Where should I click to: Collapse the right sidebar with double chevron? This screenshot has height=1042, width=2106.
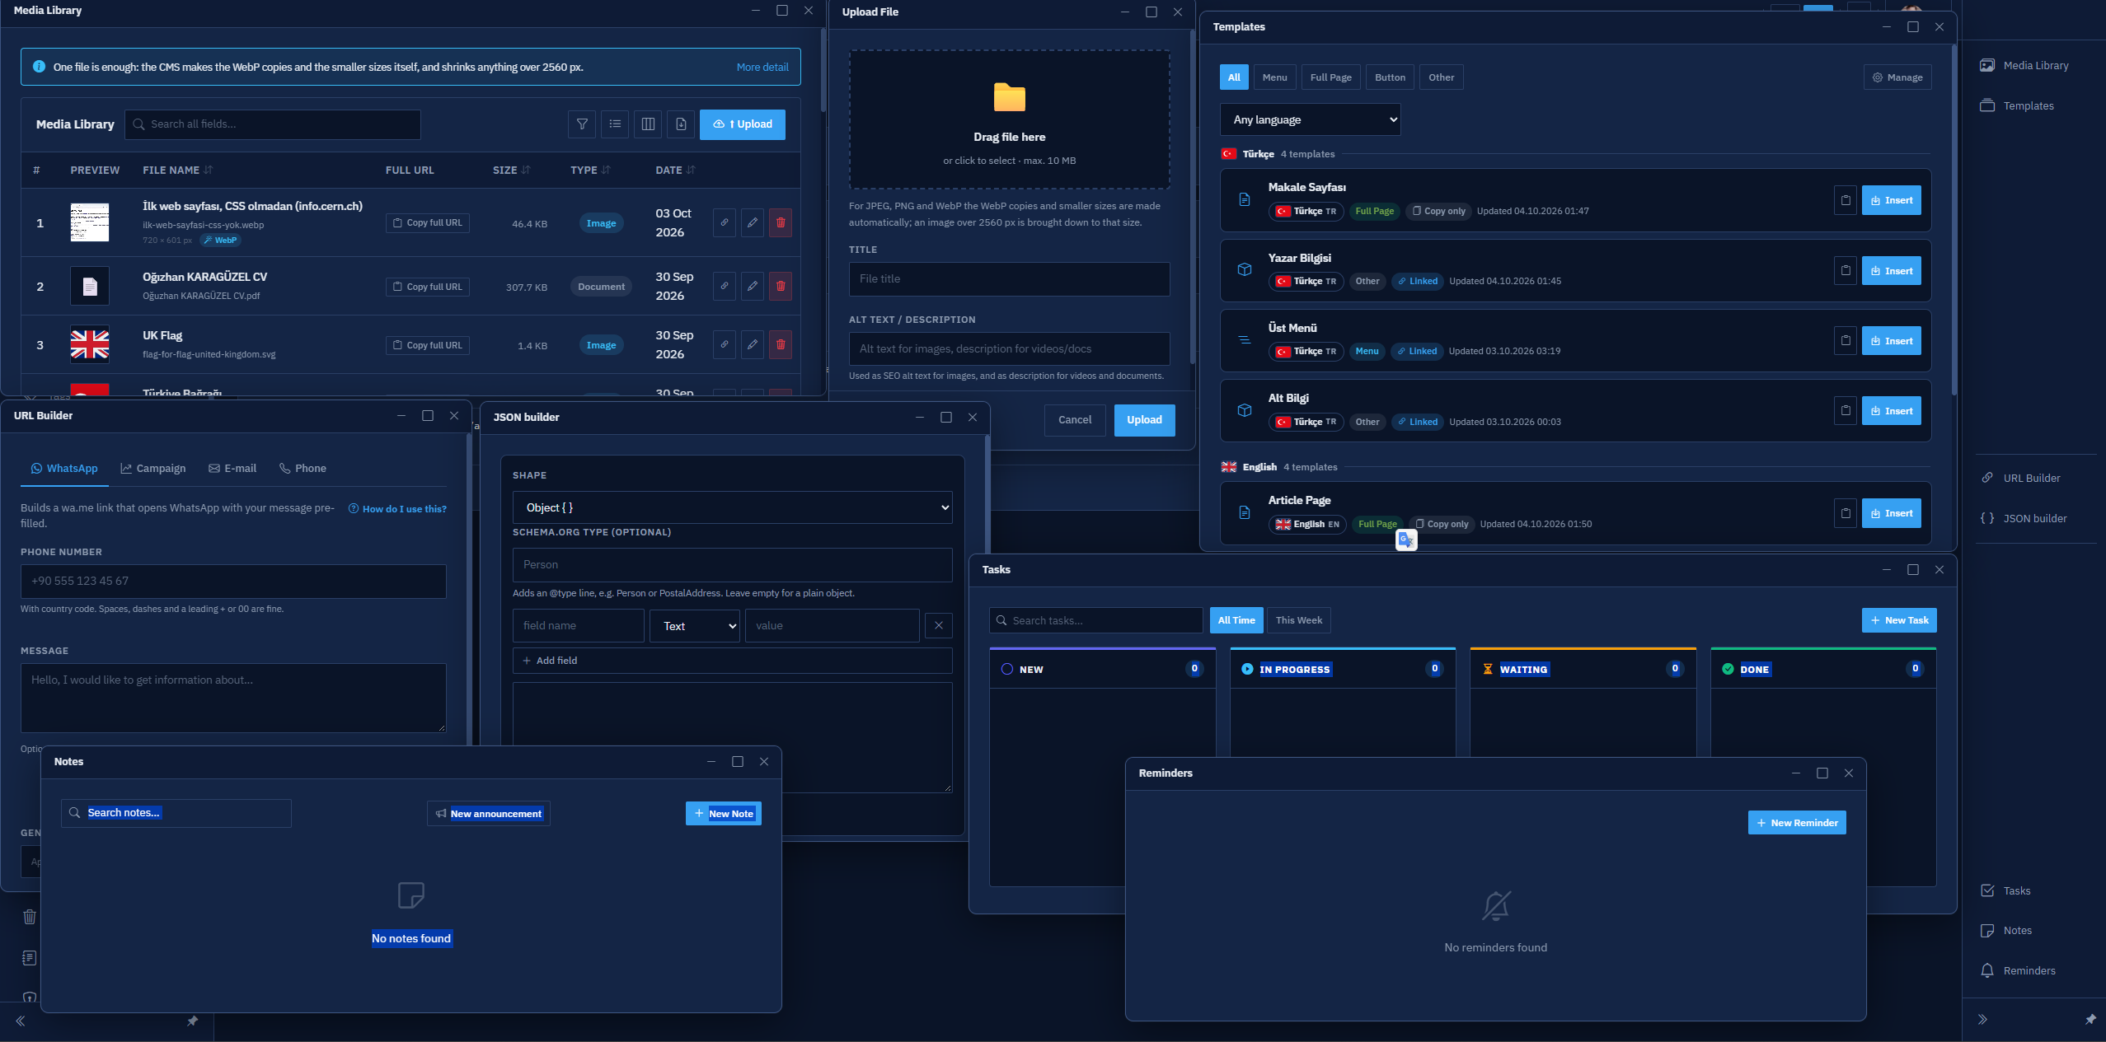[1982, 1020]
